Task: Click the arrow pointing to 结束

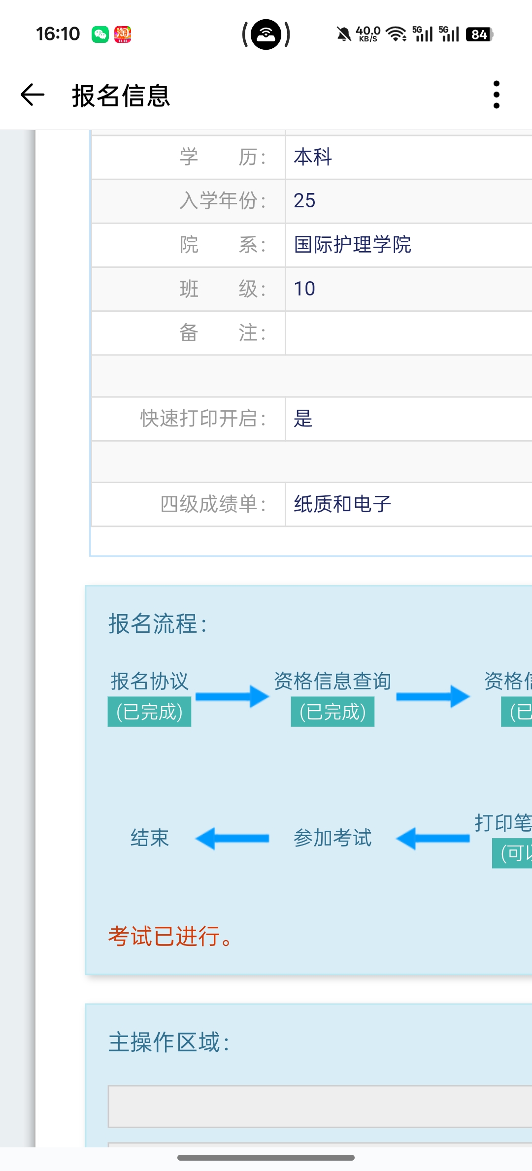Action: click(x=232, y=838)
